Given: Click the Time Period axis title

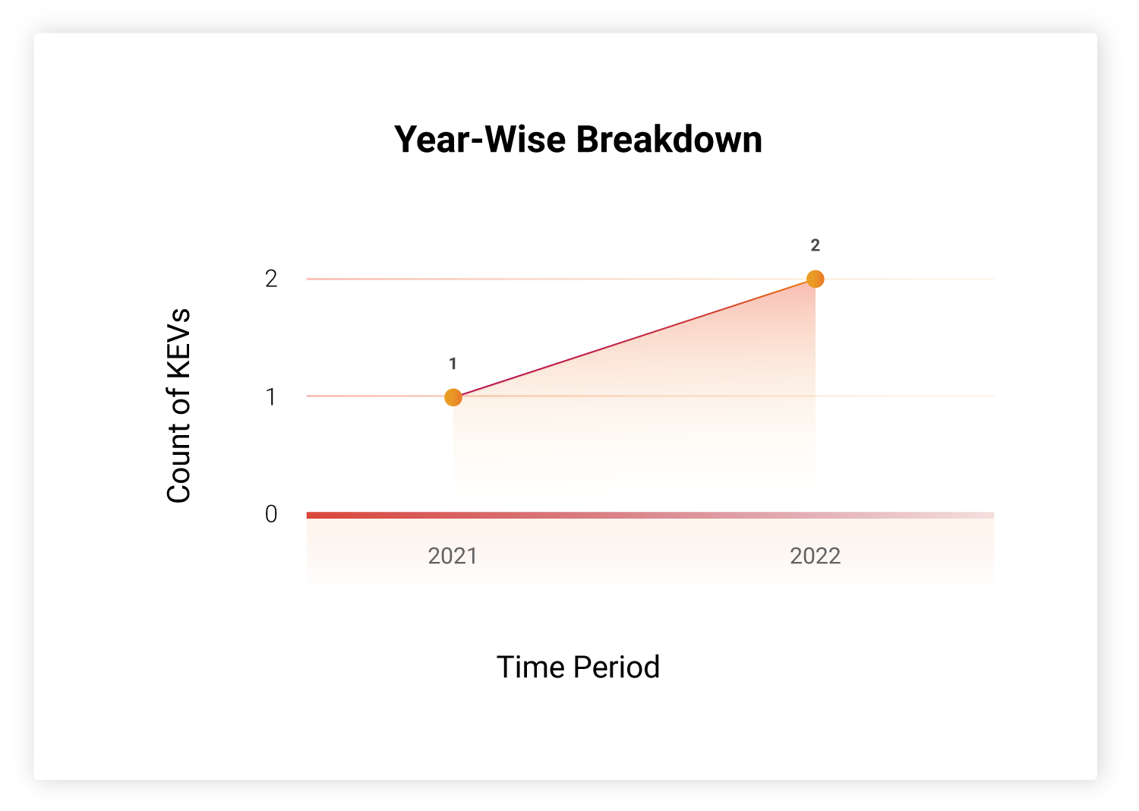Looking at the screenshot, I should 578,667.
